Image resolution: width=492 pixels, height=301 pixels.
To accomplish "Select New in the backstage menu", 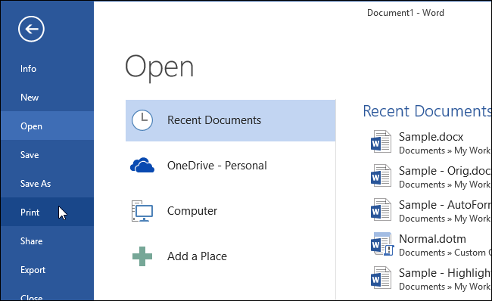I will [47, 98].
